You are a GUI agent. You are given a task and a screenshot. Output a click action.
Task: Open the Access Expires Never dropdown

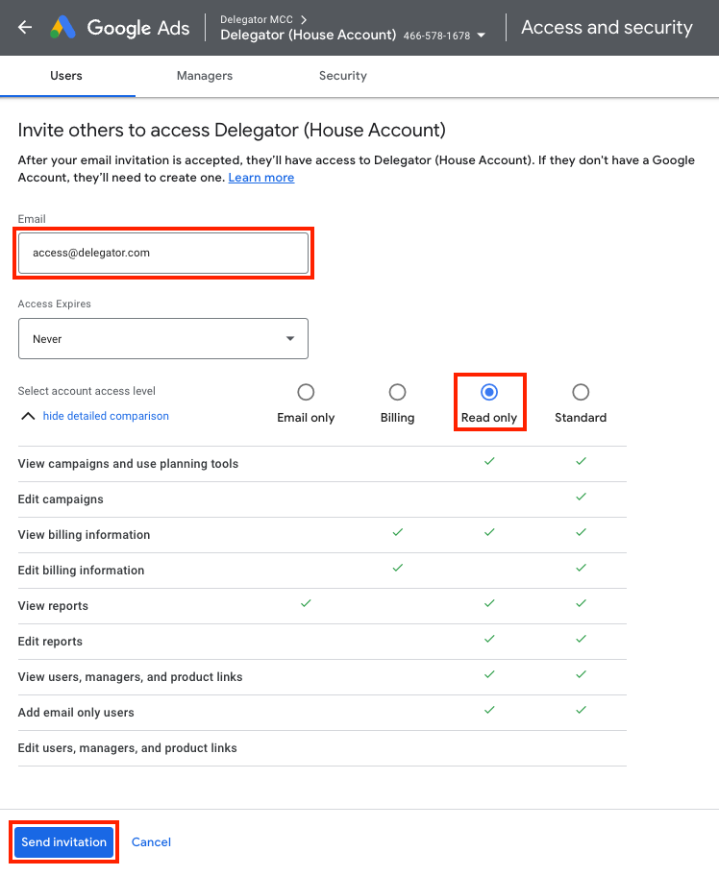coord(163,338)
